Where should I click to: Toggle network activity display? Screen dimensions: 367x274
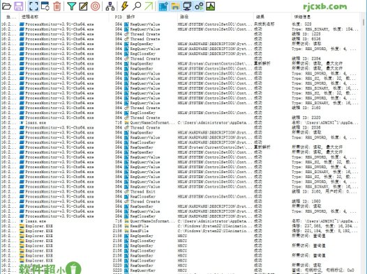187,6
